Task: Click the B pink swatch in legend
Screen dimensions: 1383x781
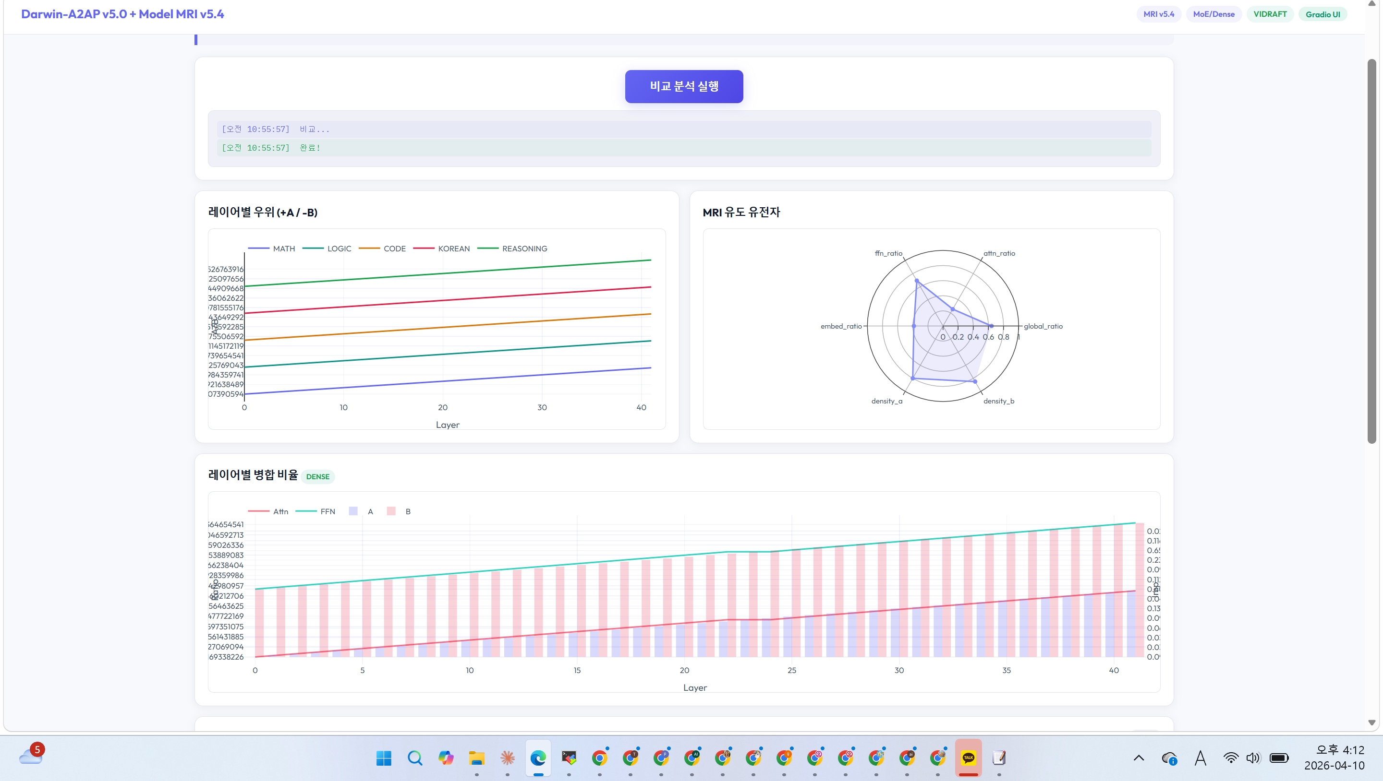Action: (x=391, y=511)
